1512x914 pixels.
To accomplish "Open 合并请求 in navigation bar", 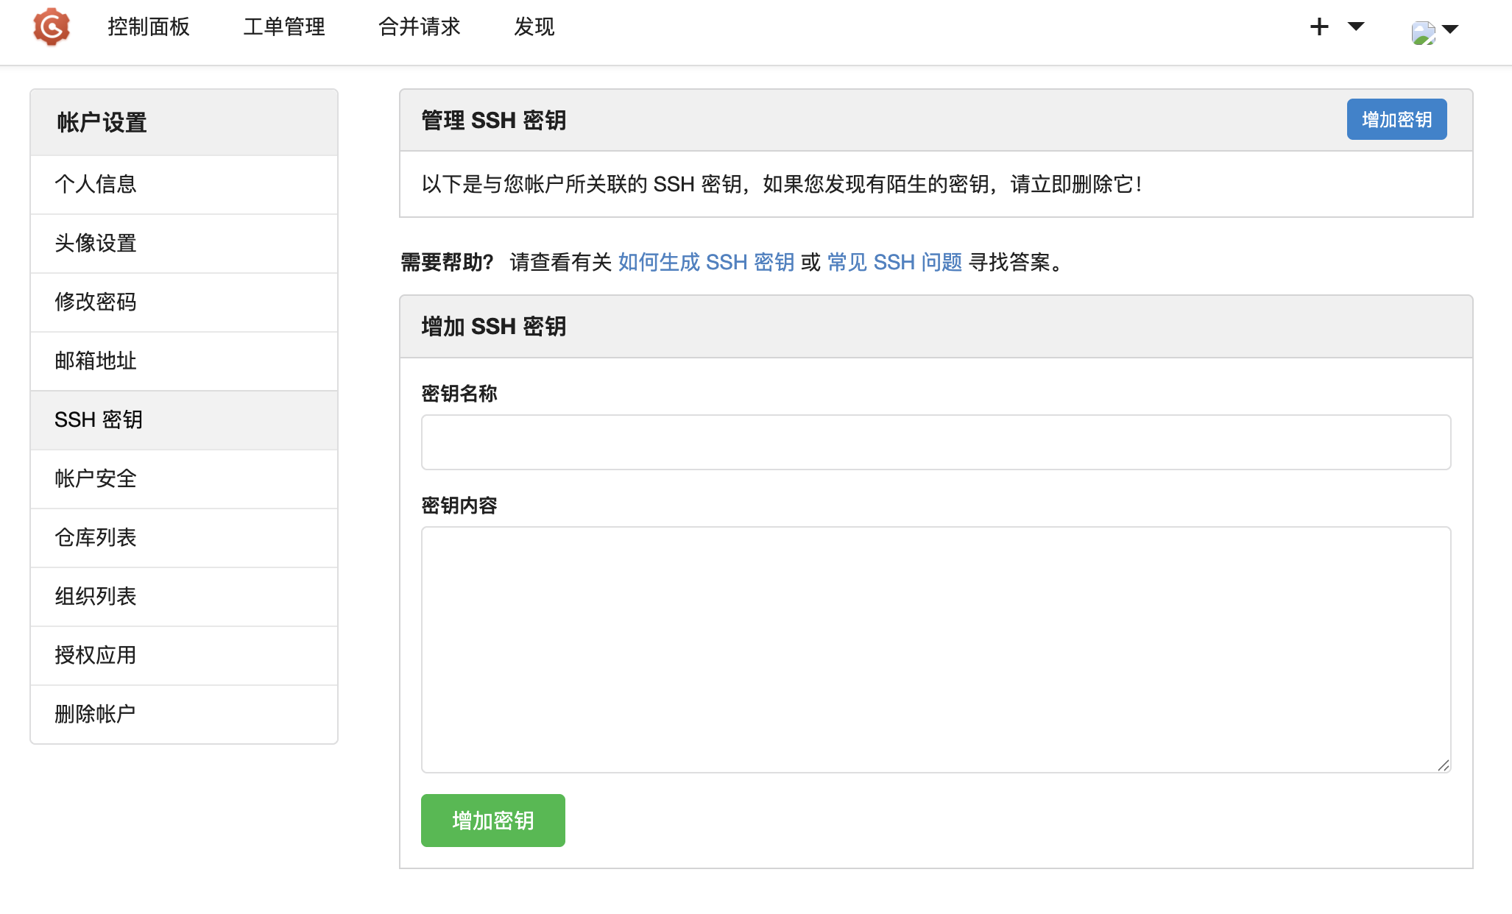I will [419, 27].
